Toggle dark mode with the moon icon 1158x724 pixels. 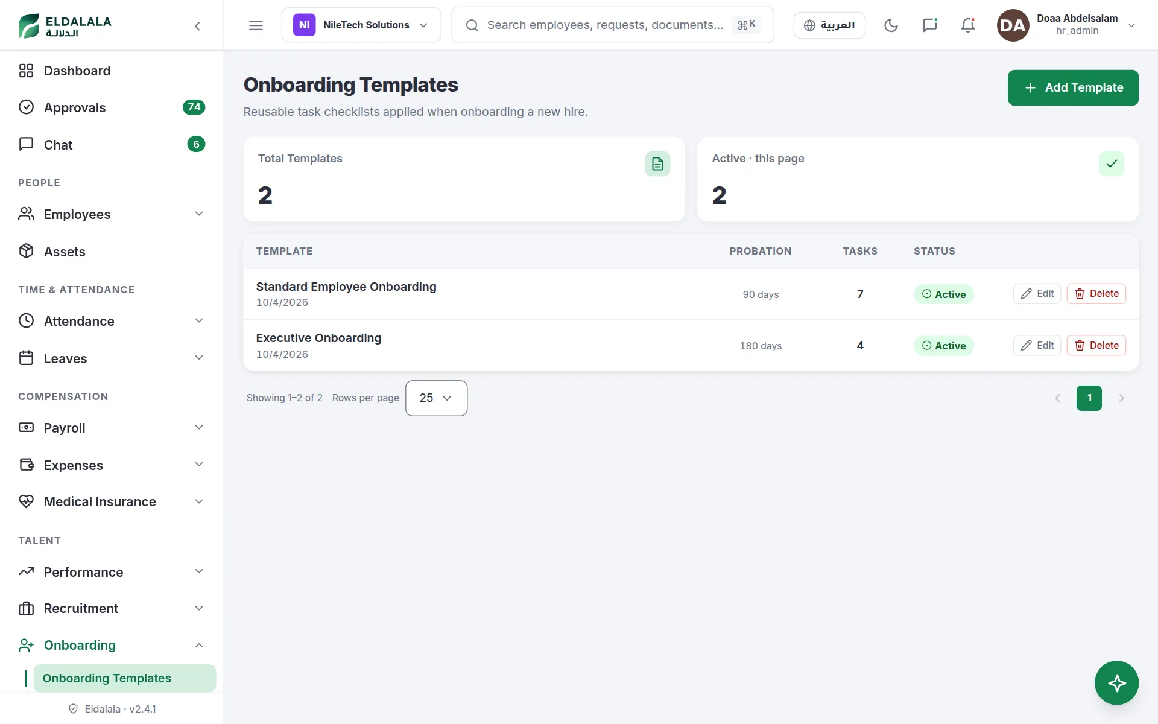(891, 25)
